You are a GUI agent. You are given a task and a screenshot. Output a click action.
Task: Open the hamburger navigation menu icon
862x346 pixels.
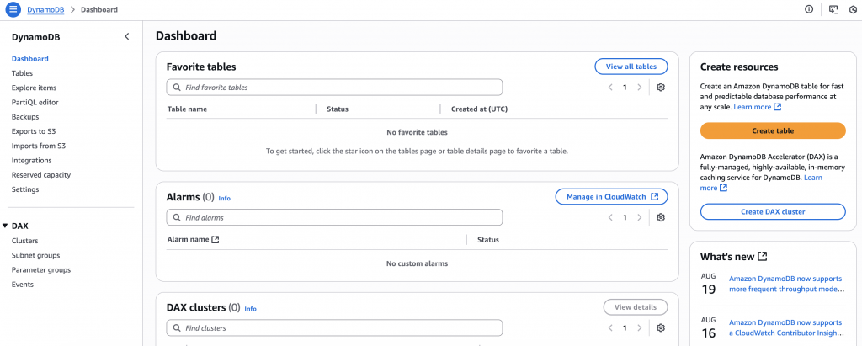coord(13,9)
